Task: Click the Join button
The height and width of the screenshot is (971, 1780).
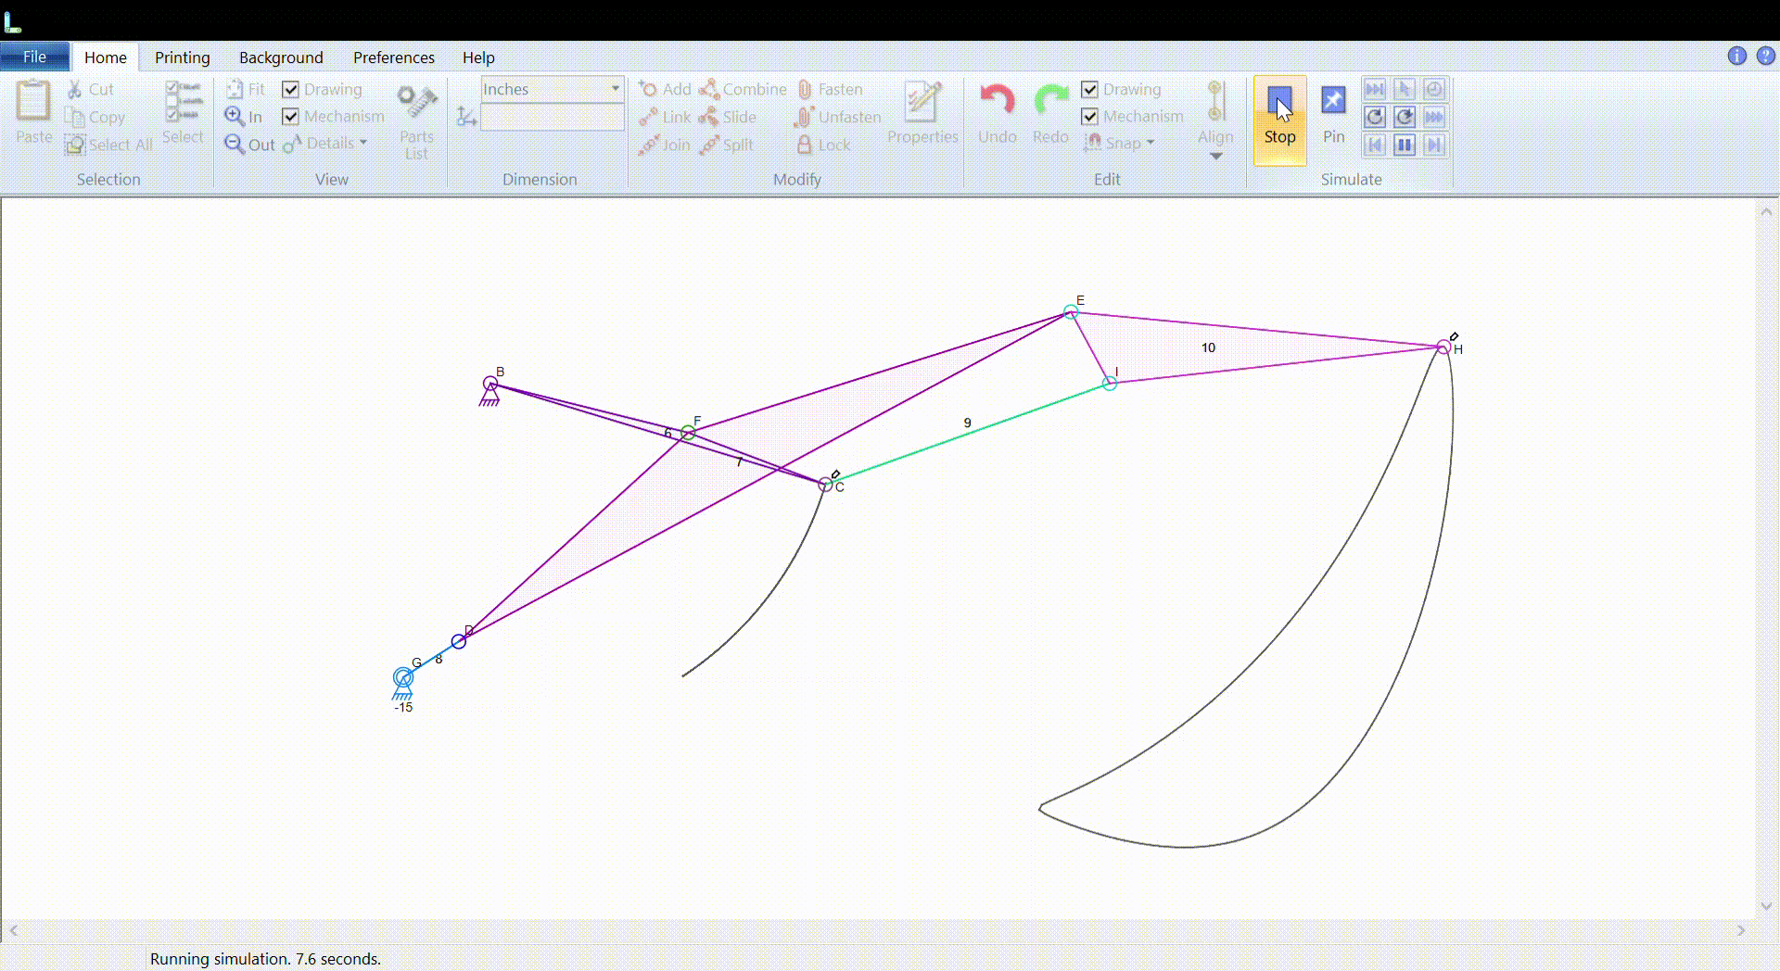Action: (x=665, y=145)
